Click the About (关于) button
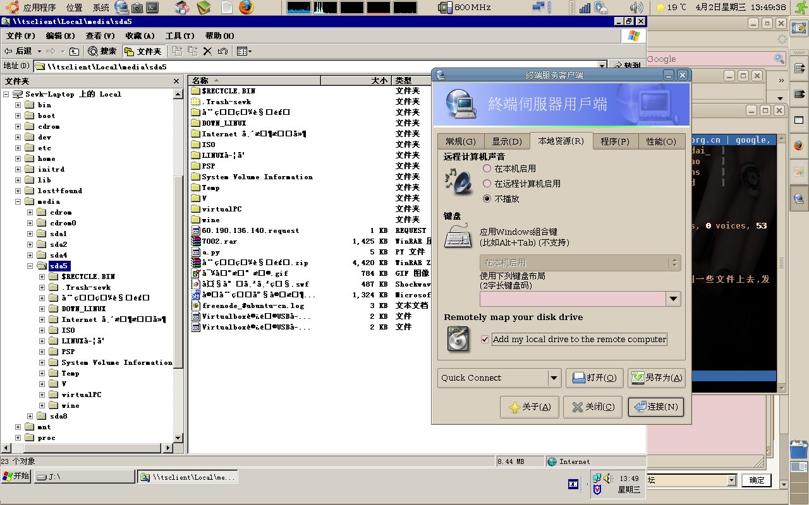This screenshot has height=505, width=809. point(530,407)
